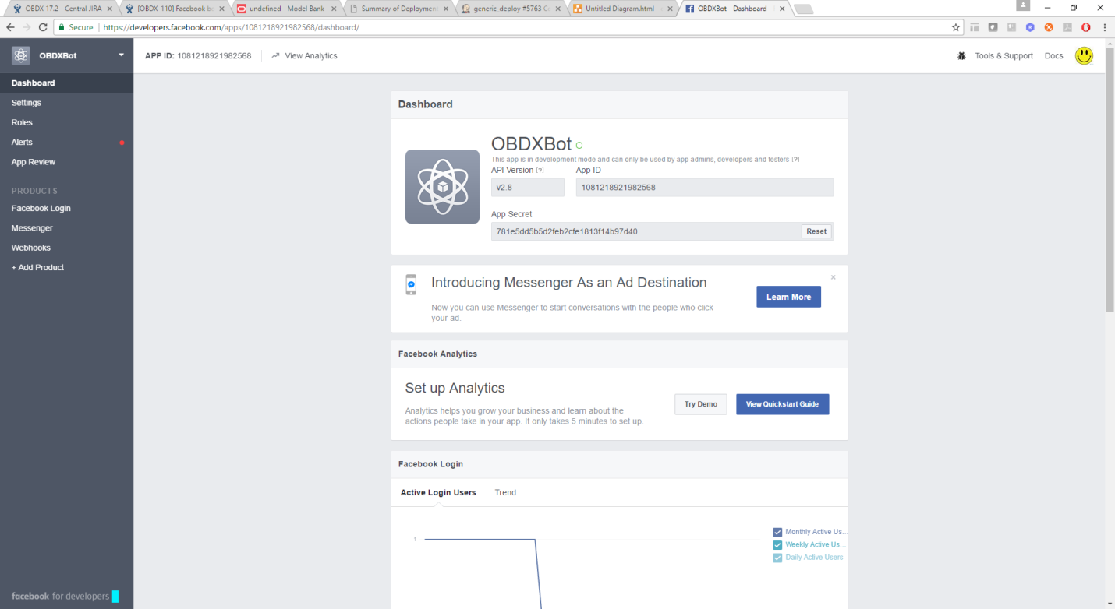Click the Chrome user profile icon
1115x609 pixels.
[1022, 5]
